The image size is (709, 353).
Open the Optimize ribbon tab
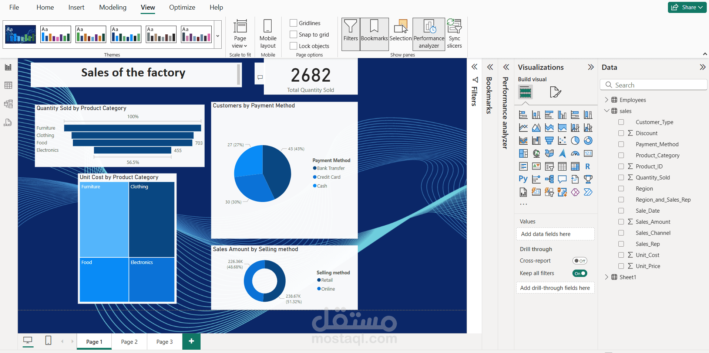(x=182, y=7)
